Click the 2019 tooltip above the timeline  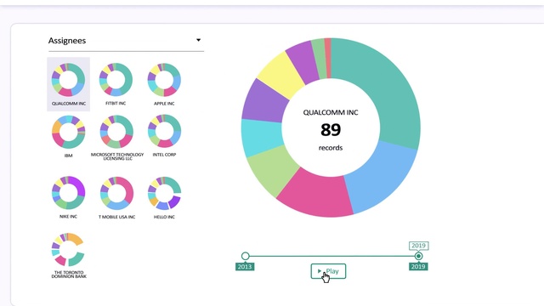point(418,246)
